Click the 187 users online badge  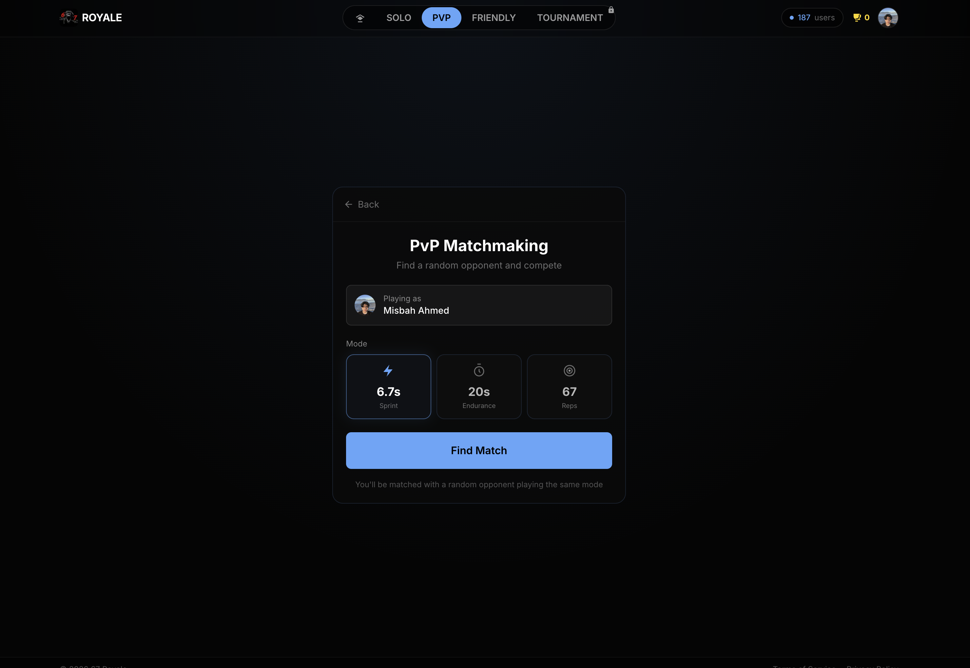[x=812, y=18]
